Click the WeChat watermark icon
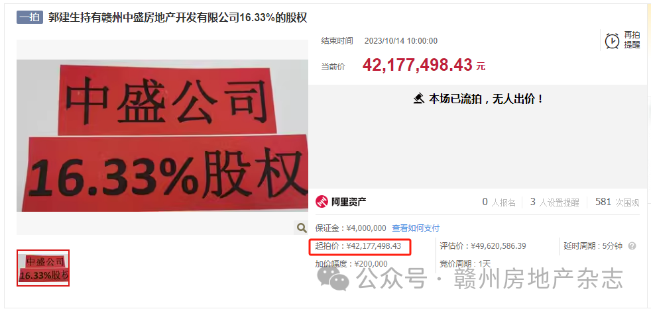 pyautogui.click(x=334, y=279)
